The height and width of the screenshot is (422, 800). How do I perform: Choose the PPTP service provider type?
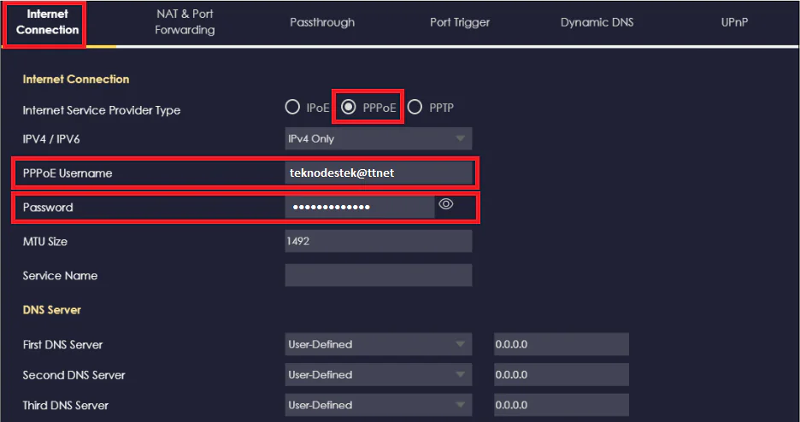pyautogui.click(x=415, y=108)
